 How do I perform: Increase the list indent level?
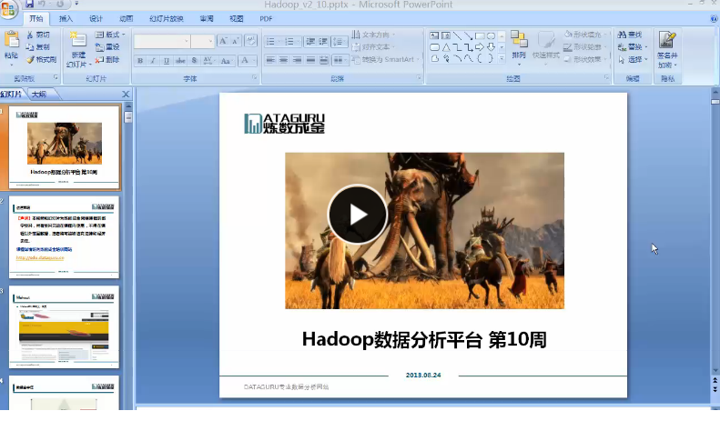[323, 42]
